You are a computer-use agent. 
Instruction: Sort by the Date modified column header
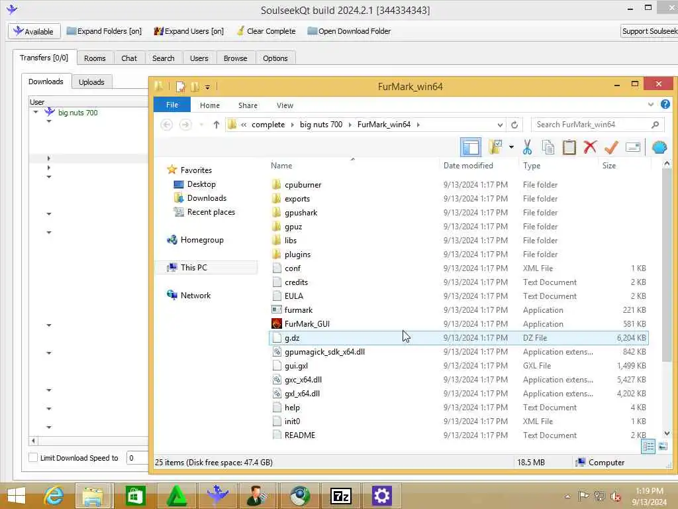point(468,165)
